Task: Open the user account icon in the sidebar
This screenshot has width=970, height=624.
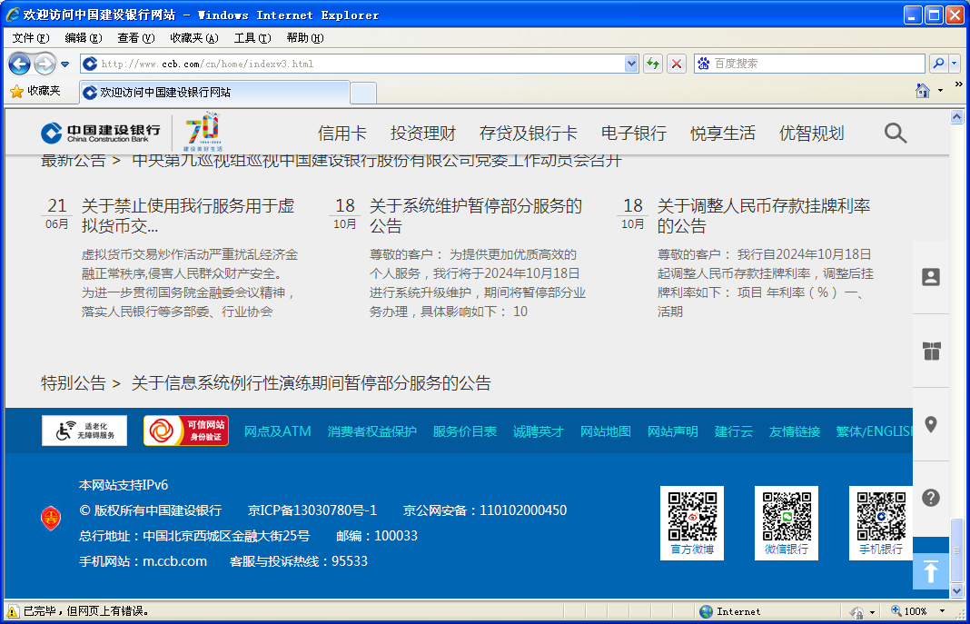Action: point(931,277)
